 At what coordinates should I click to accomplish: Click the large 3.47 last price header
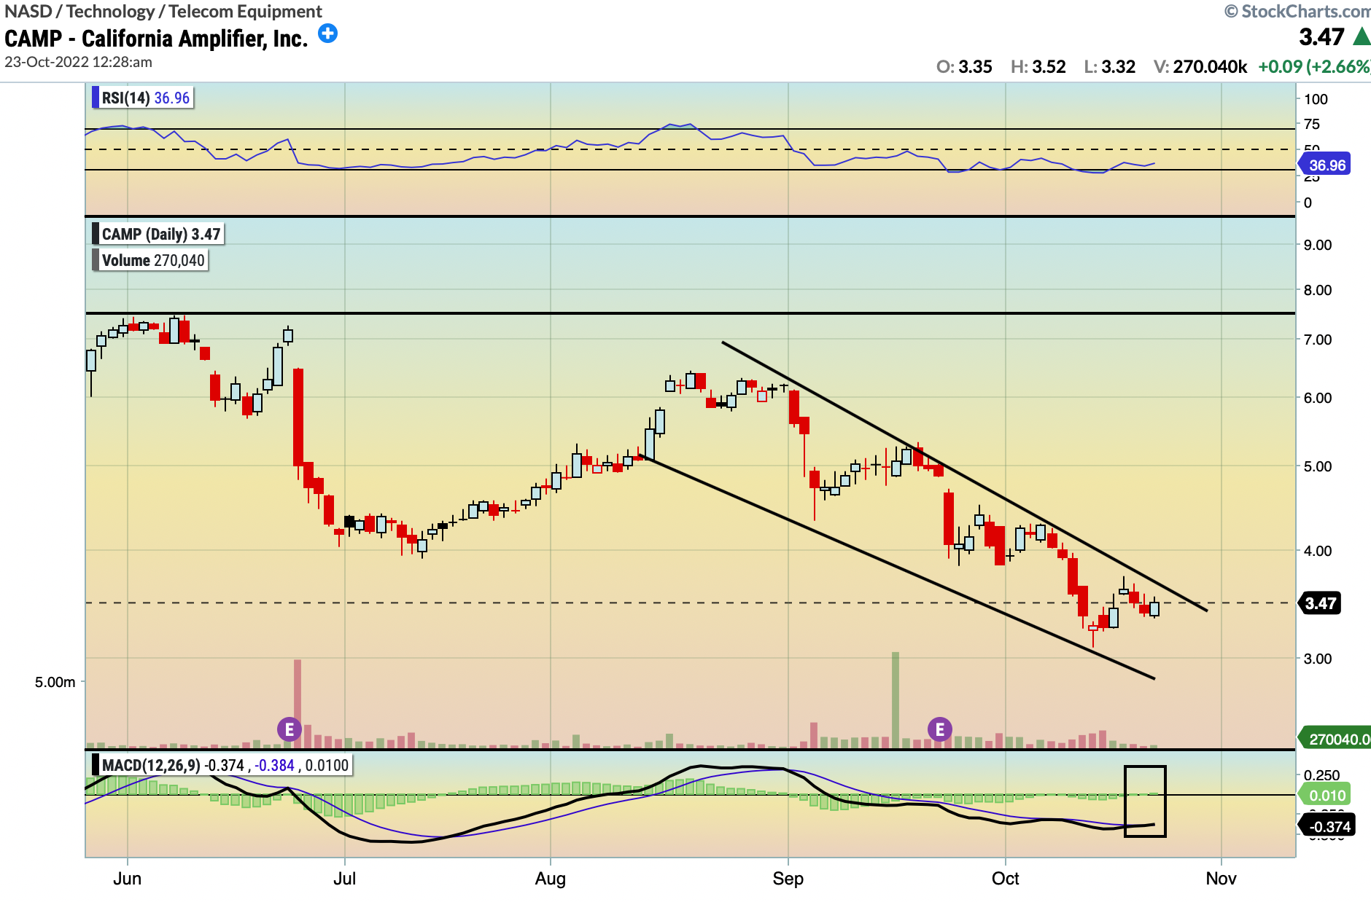point(1321,36)
